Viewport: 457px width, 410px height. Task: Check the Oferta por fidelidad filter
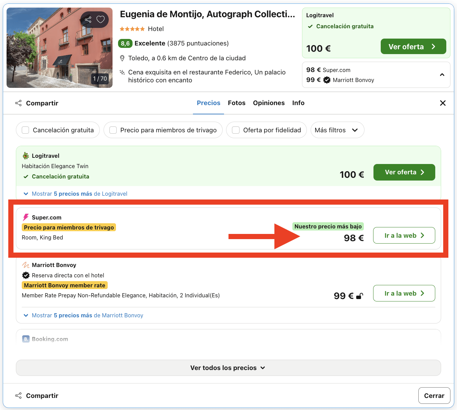tap(236, 130)
